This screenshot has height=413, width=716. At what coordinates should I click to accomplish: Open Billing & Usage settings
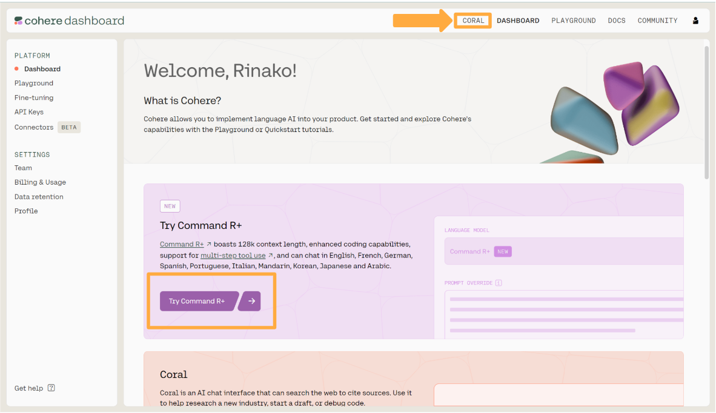tap(40, 182)
